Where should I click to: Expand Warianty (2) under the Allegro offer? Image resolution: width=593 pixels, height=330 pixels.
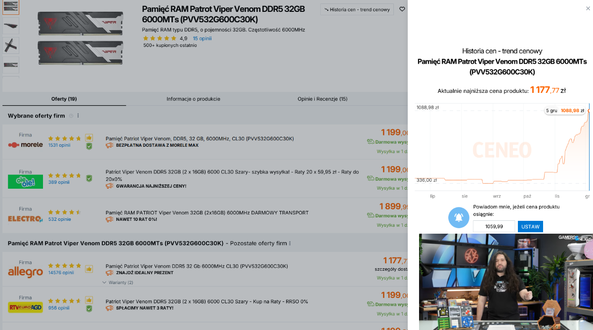pos(118,283)
